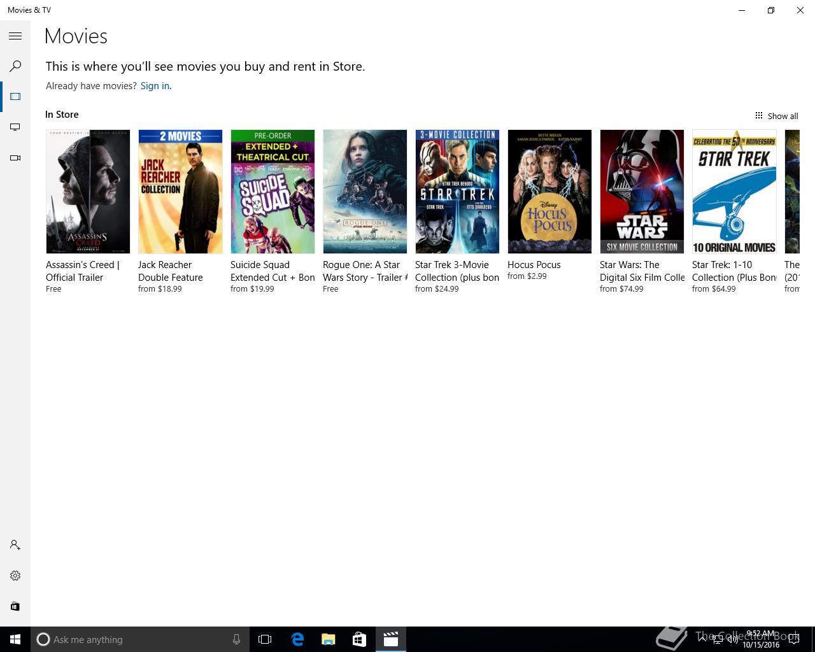Open File Explorer from the taskbar
This screenshot has width=815, height=652.
(328, 639)
